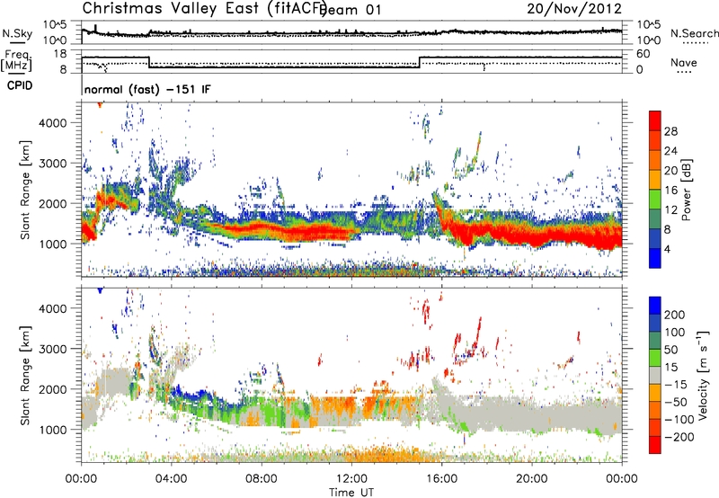Screen dimensions: 719x498
Task: Click the bright blue bottom segment of Power color bar
Action: click(655, 258)
